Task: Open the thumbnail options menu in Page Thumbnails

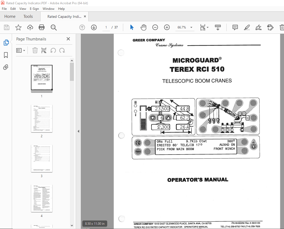Action: pos(20,50)
